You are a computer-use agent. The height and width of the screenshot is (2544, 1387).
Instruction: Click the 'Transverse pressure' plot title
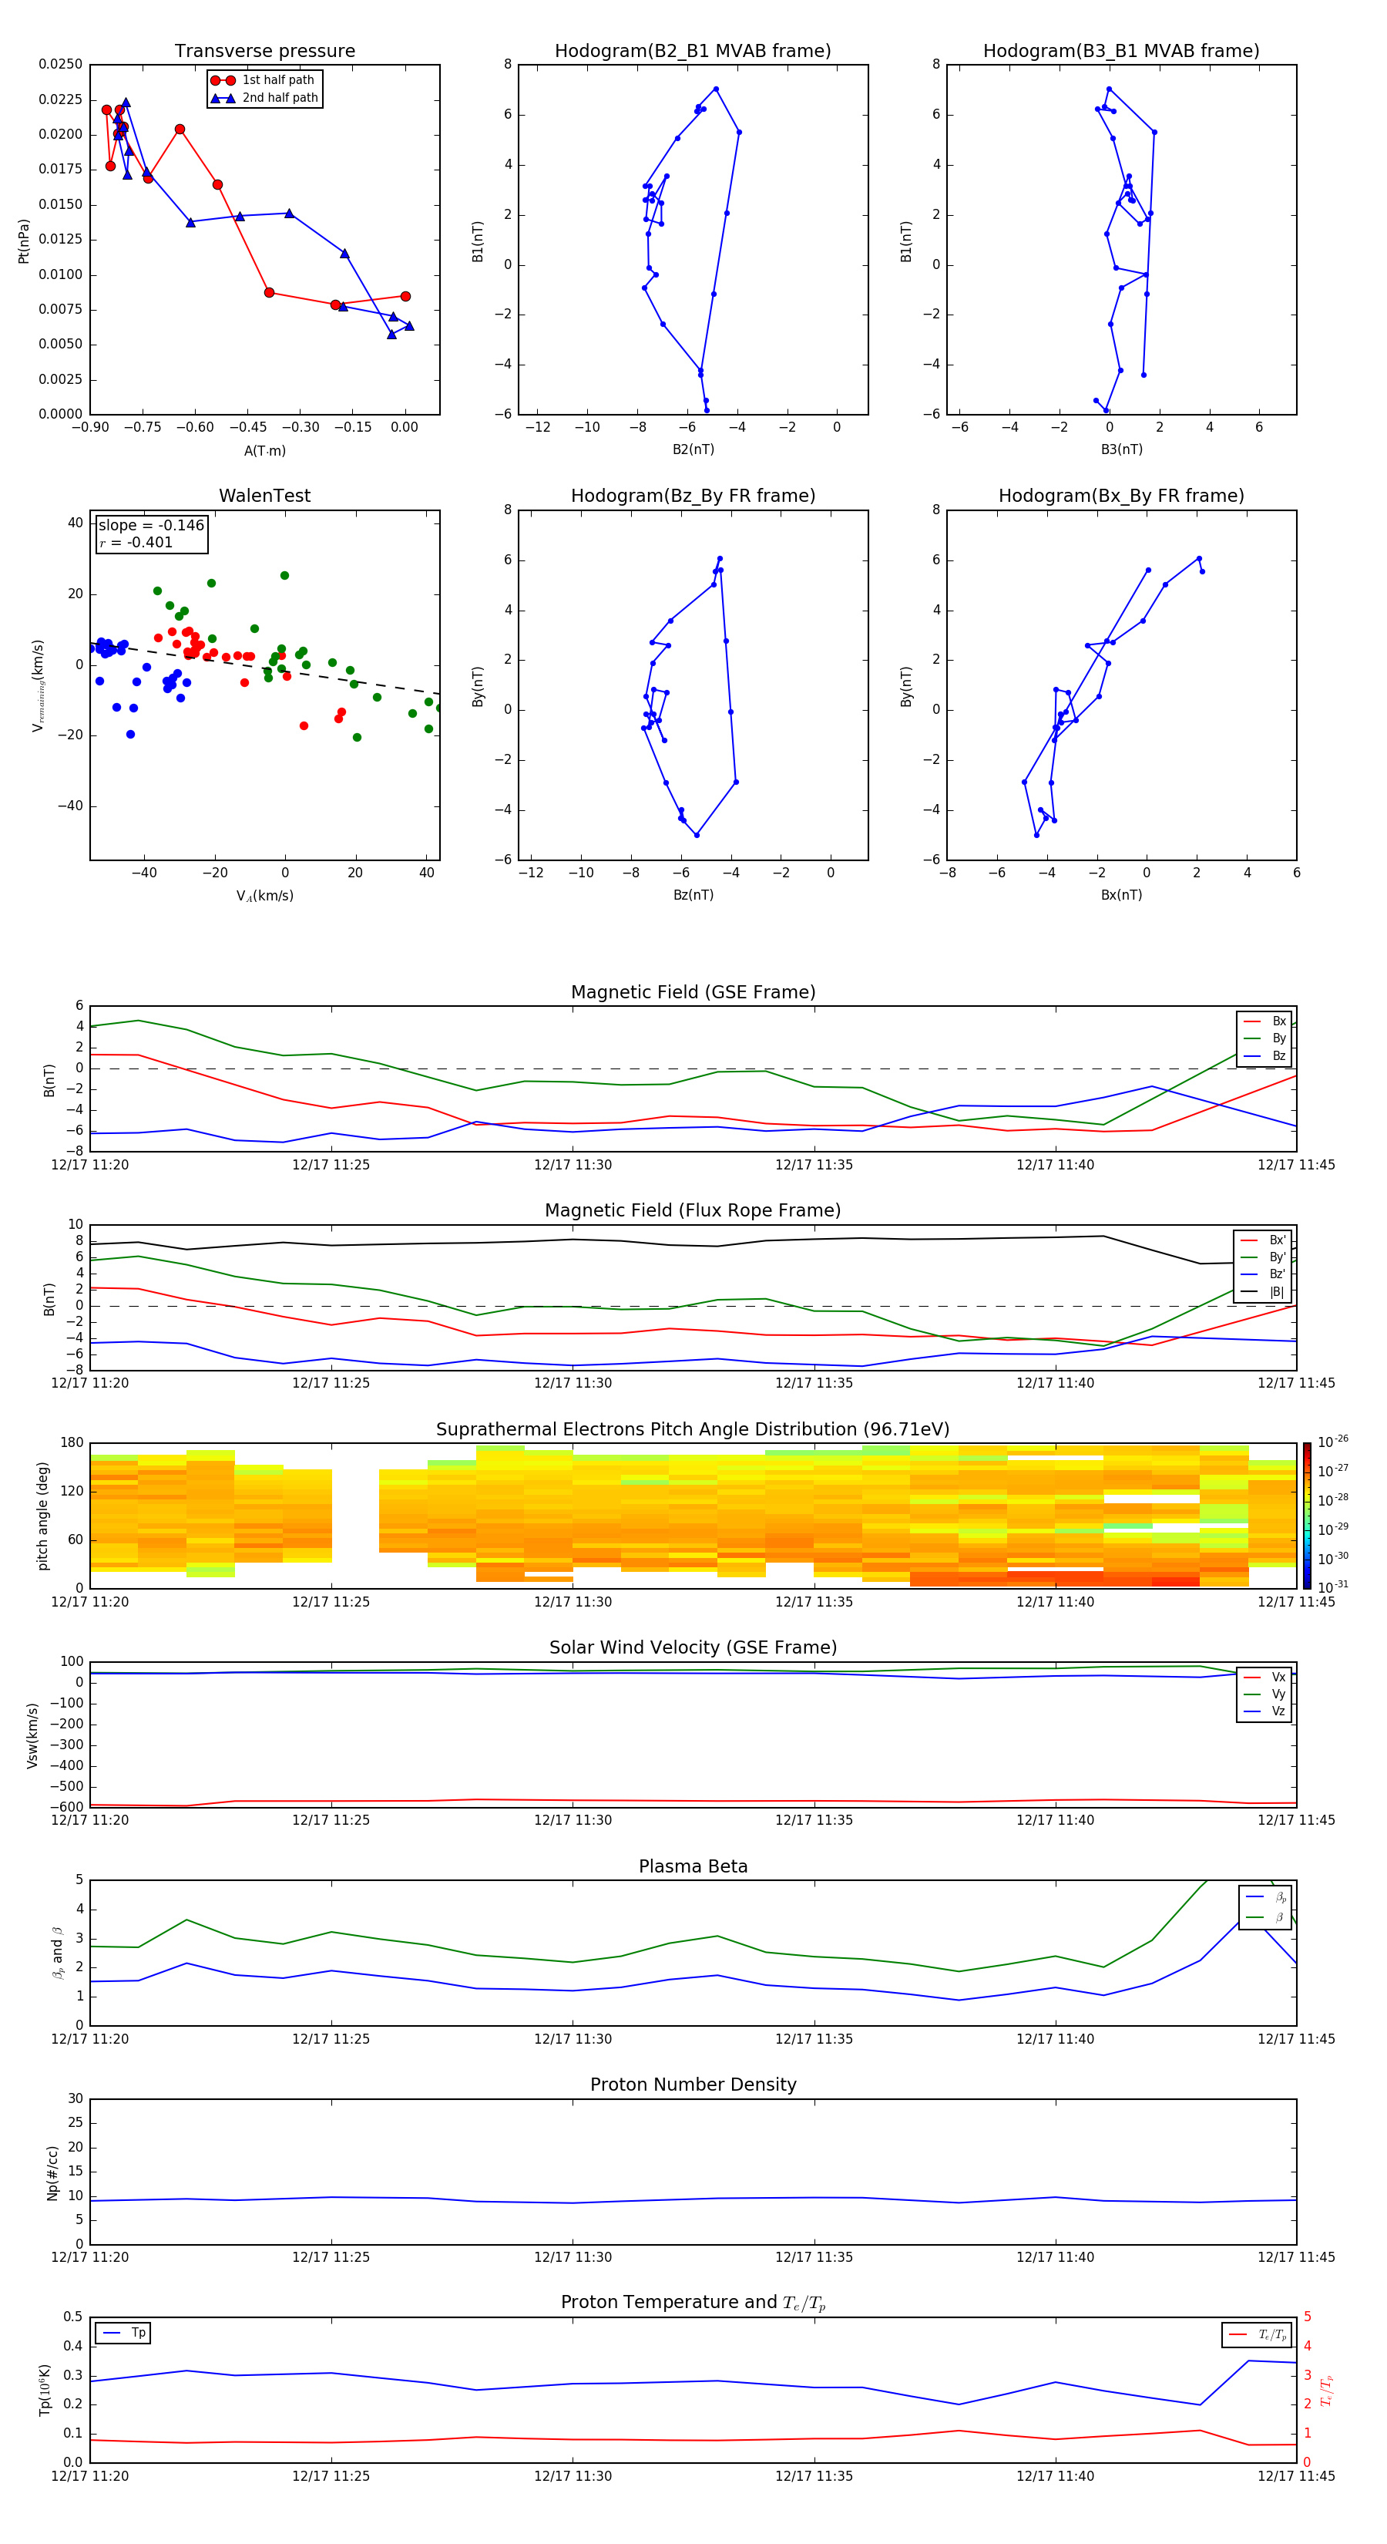[264, 50]
